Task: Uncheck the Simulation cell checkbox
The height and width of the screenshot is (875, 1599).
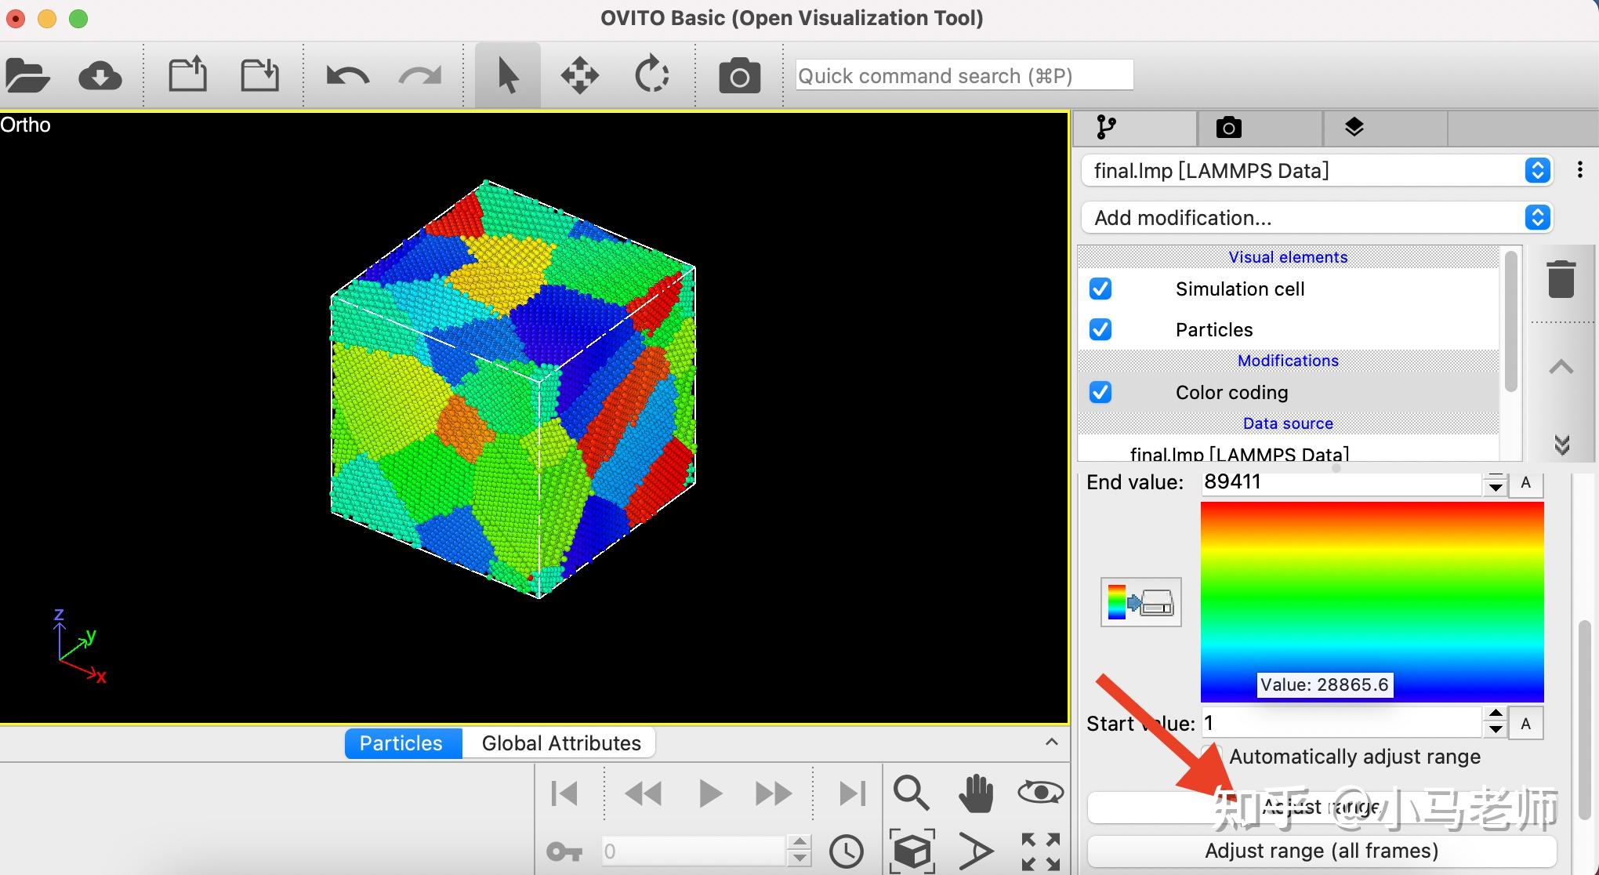Action: pos(1100,289)
